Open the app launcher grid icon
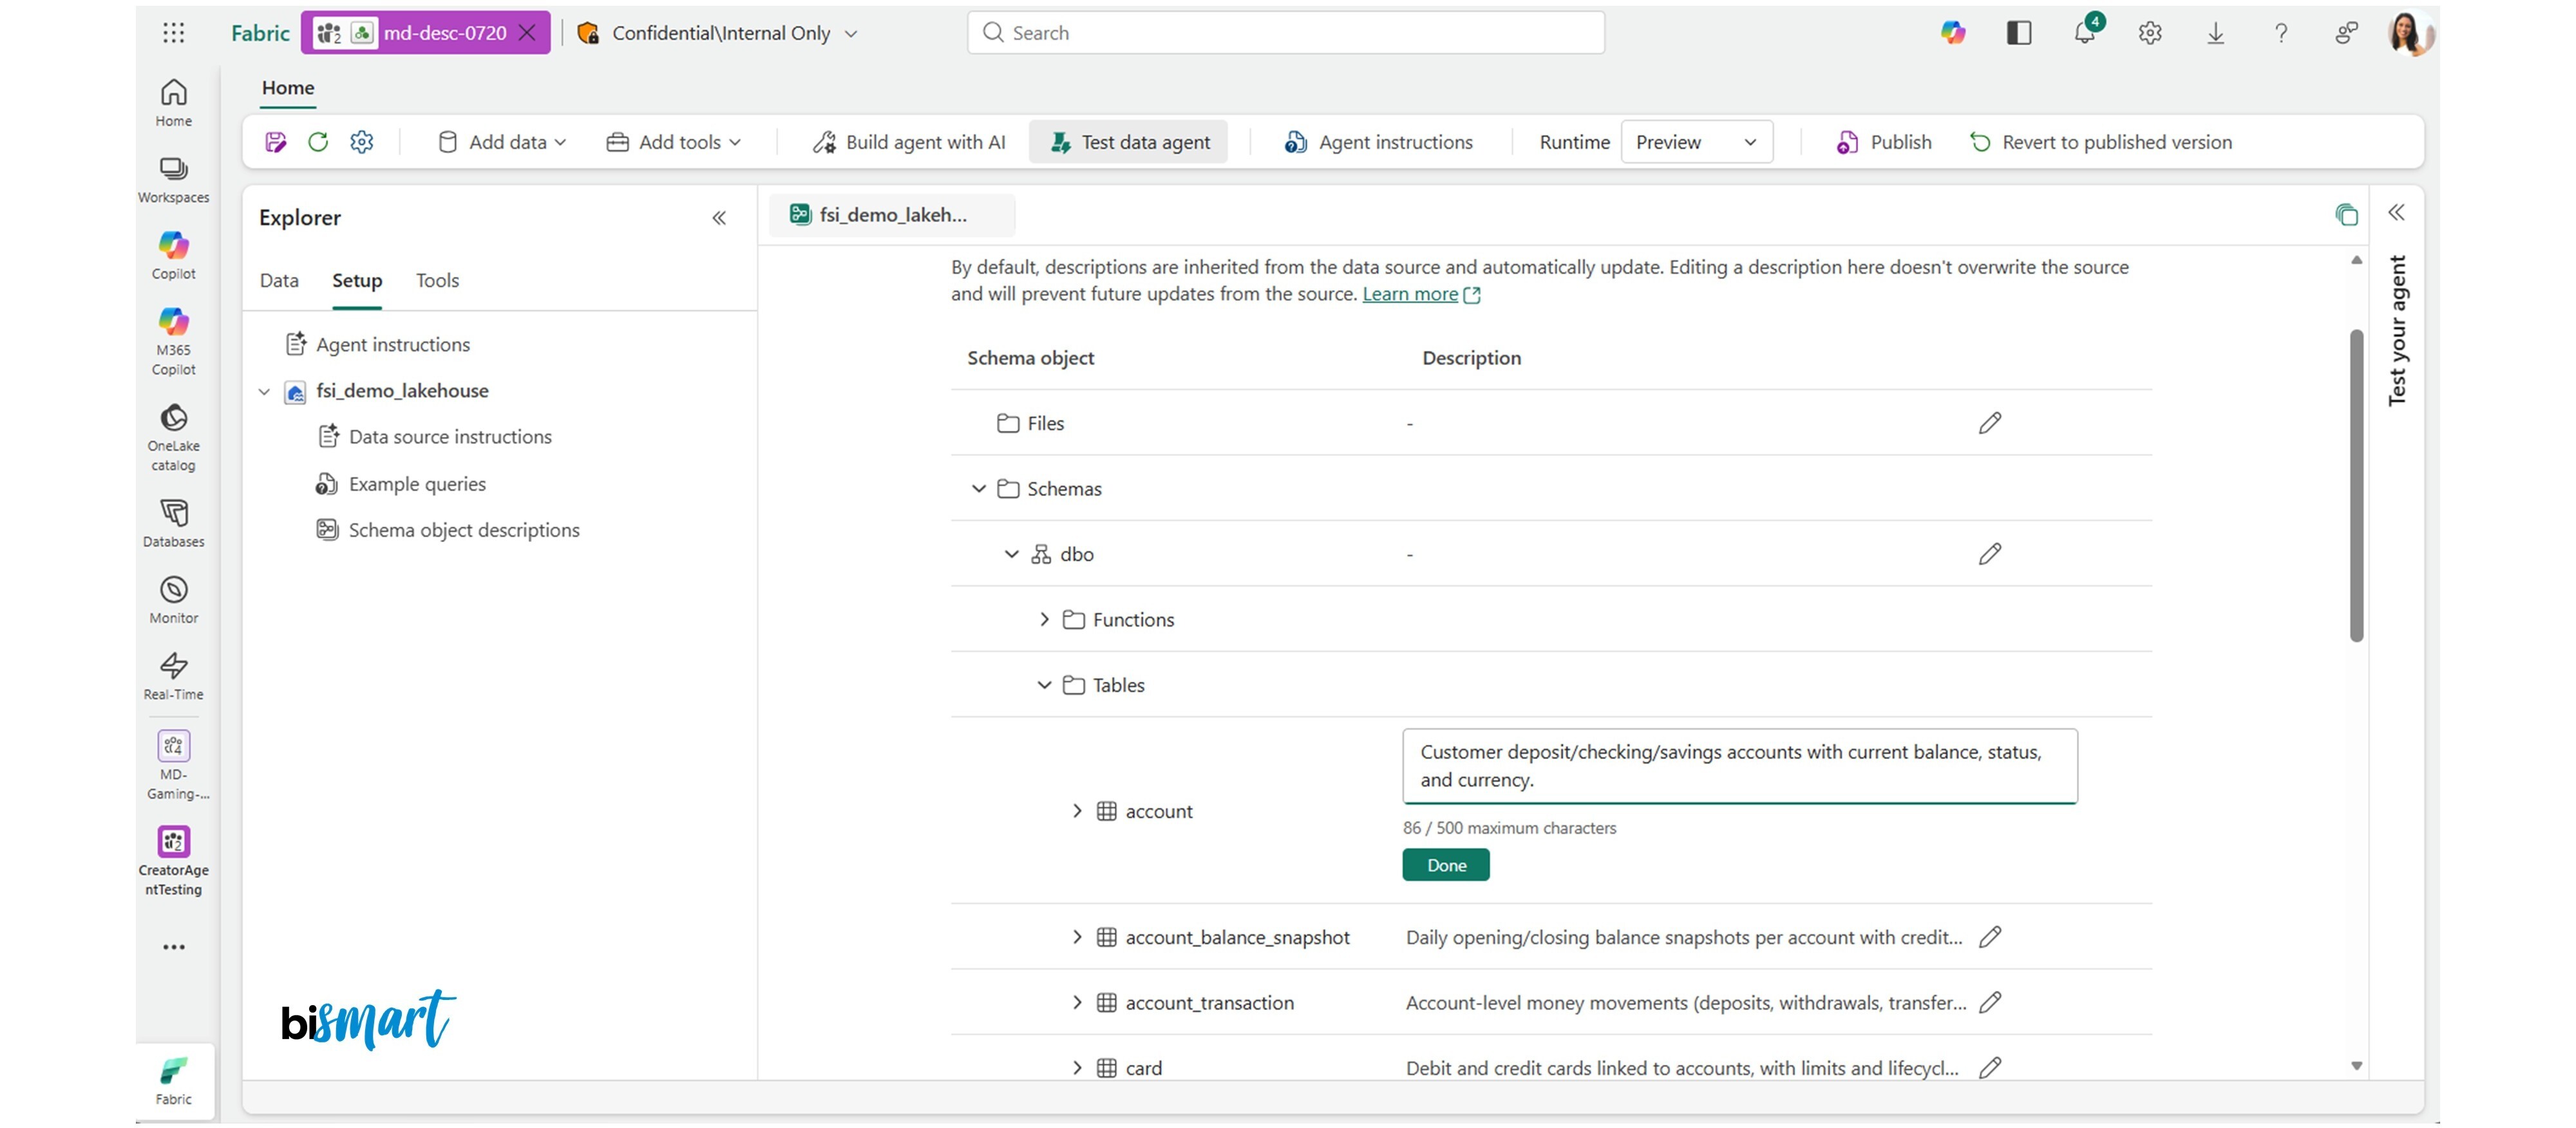The image size is (2576, 1128). click(173, 33)
